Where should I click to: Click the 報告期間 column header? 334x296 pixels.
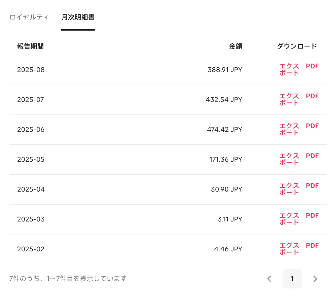point(31,46)
